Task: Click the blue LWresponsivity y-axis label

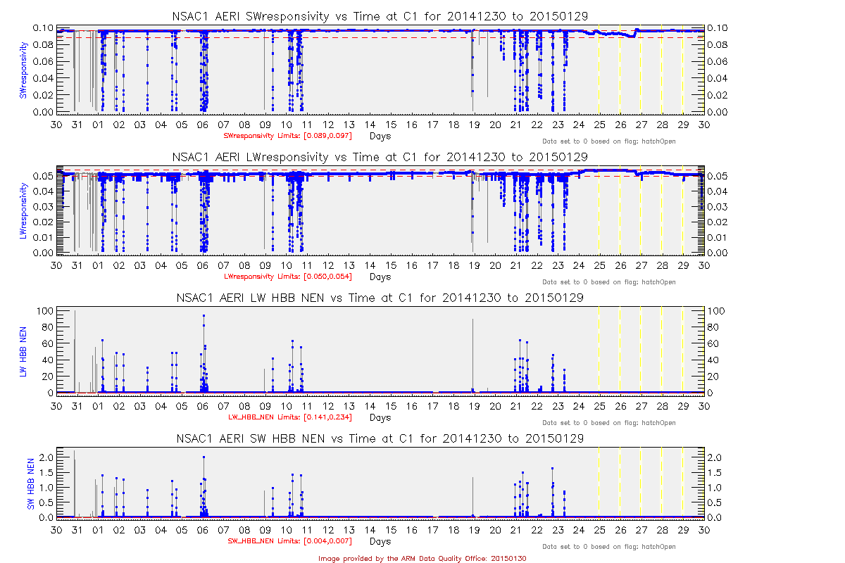Action: click(x=23, y=210)
